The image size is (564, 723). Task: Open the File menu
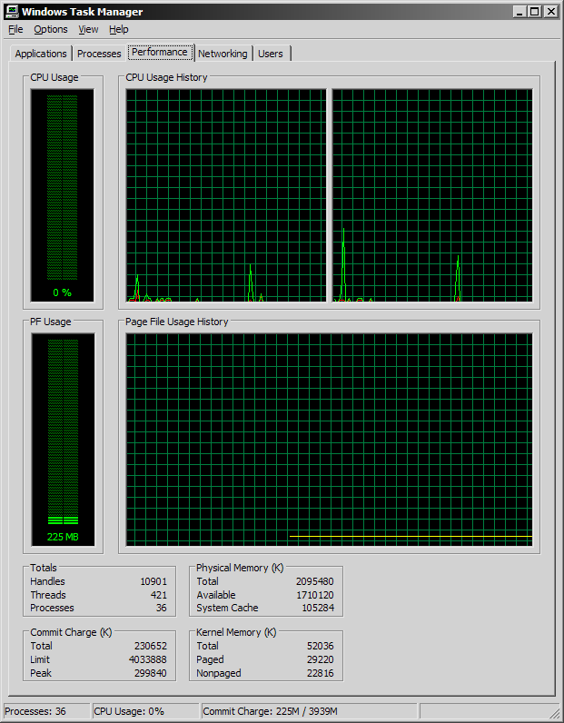click(x=15, y=29)
